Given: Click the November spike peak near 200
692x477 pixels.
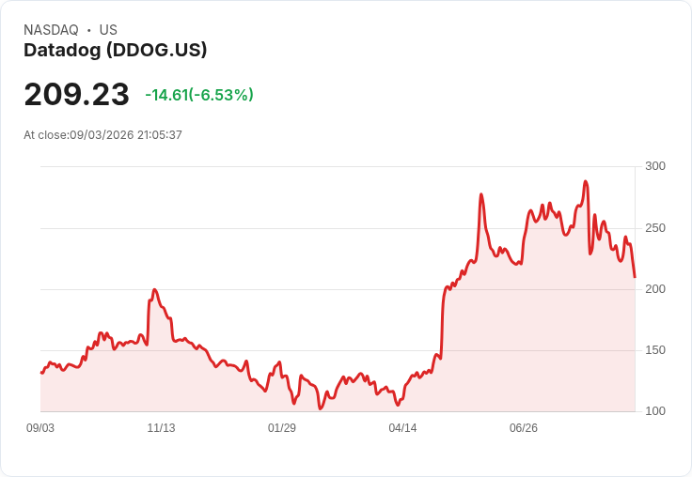Looking at the screenshot, I should pyautogui.click(x=154, y=289).
